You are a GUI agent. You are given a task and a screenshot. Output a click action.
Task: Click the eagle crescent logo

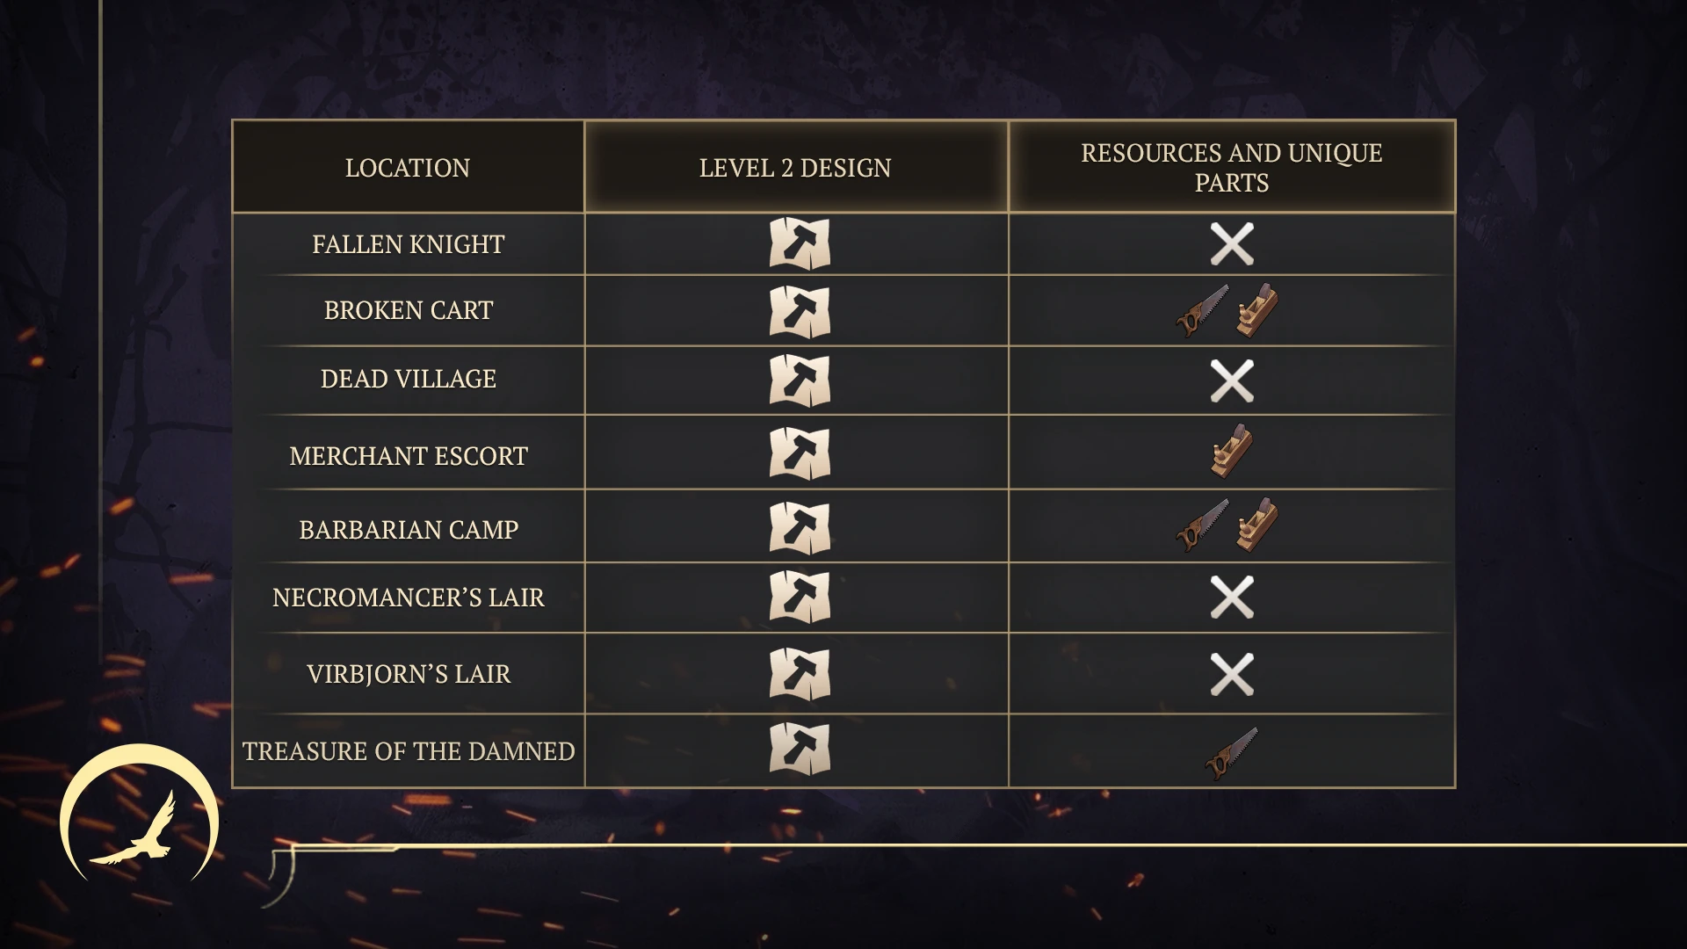139,813
